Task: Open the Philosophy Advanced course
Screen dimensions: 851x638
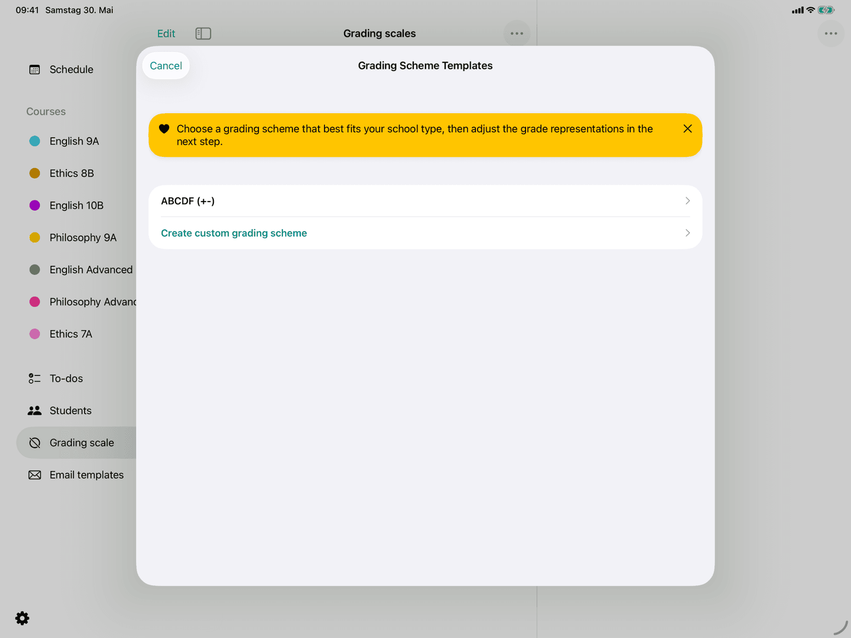Action: (x=93, y=302)
